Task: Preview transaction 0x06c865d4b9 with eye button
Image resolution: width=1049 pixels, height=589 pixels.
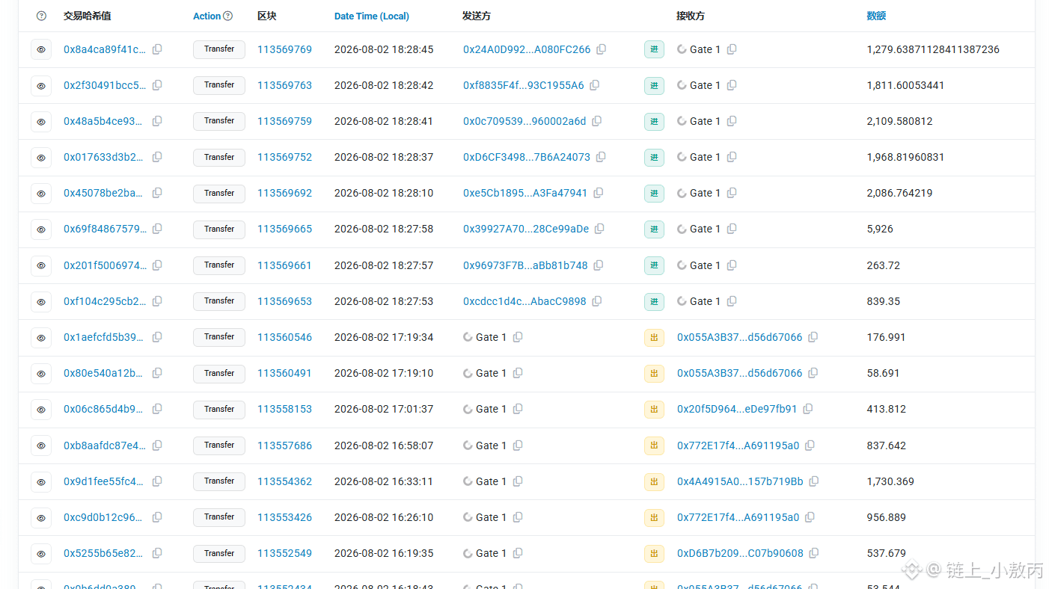Action: coord(41,410)
